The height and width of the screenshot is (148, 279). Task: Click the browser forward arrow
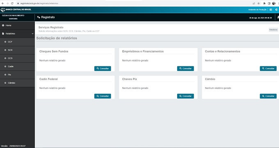[x=7, y=3]
